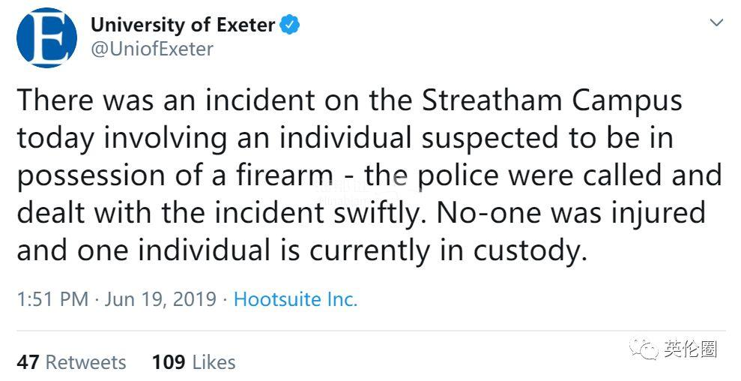The image size is (741, 381).
Task: View the 47 Retweets list
Action: tap(72, 362)
